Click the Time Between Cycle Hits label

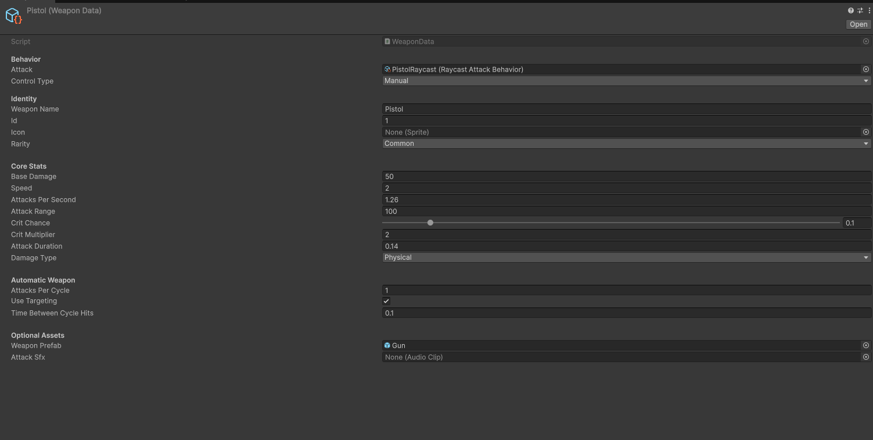(x=52, y=313)
